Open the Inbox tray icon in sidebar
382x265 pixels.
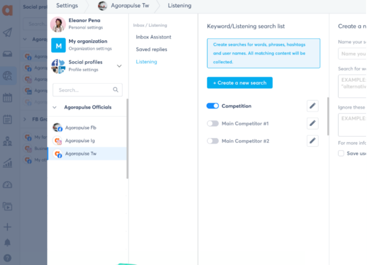tap(7, 54)
